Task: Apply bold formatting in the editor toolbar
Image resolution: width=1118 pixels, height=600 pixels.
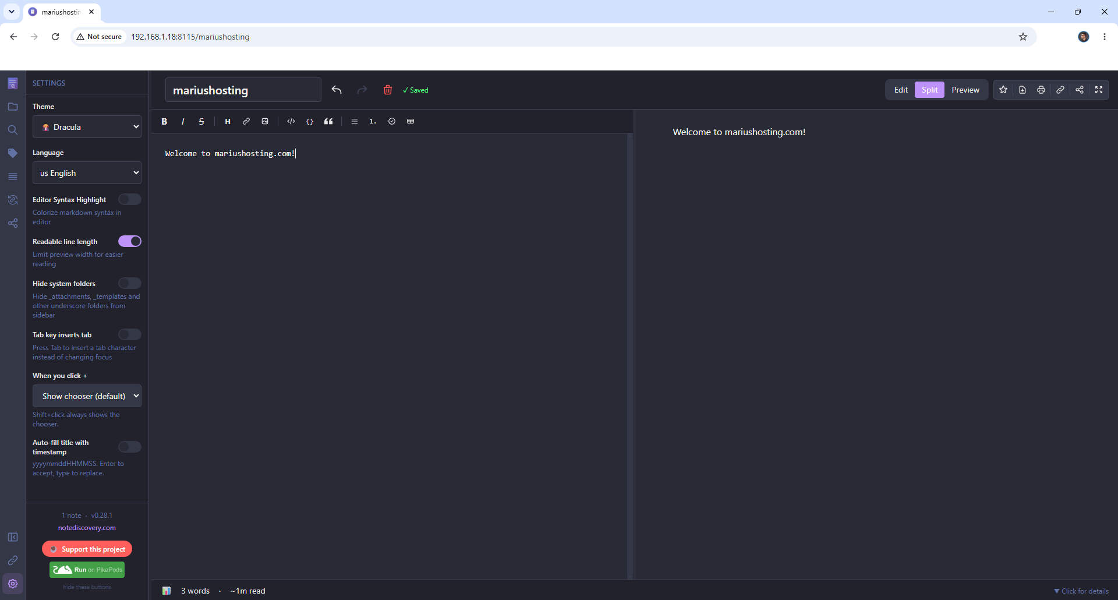Action: tap(164, 121)
